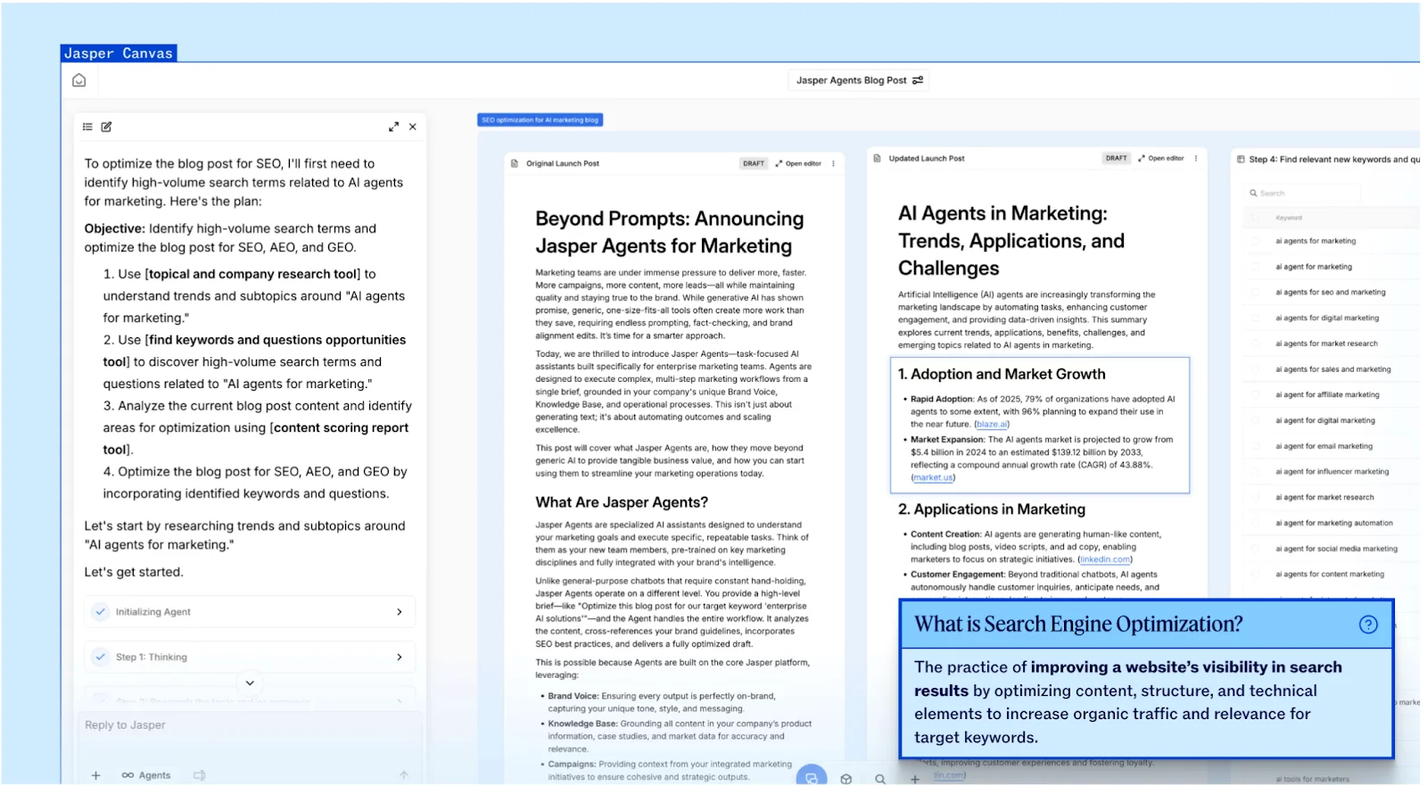
Task: Toggle the select-all Keyword header checkbox
Action: pyautogui.click(x=1256, y=218)
